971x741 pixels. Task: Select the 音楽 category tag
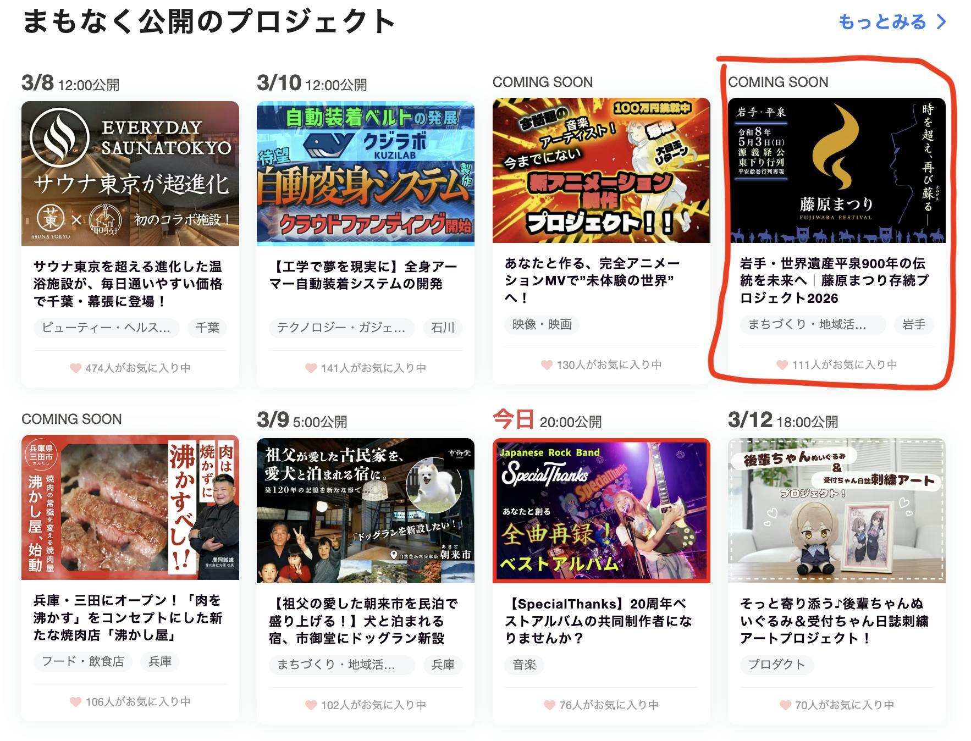524,665
